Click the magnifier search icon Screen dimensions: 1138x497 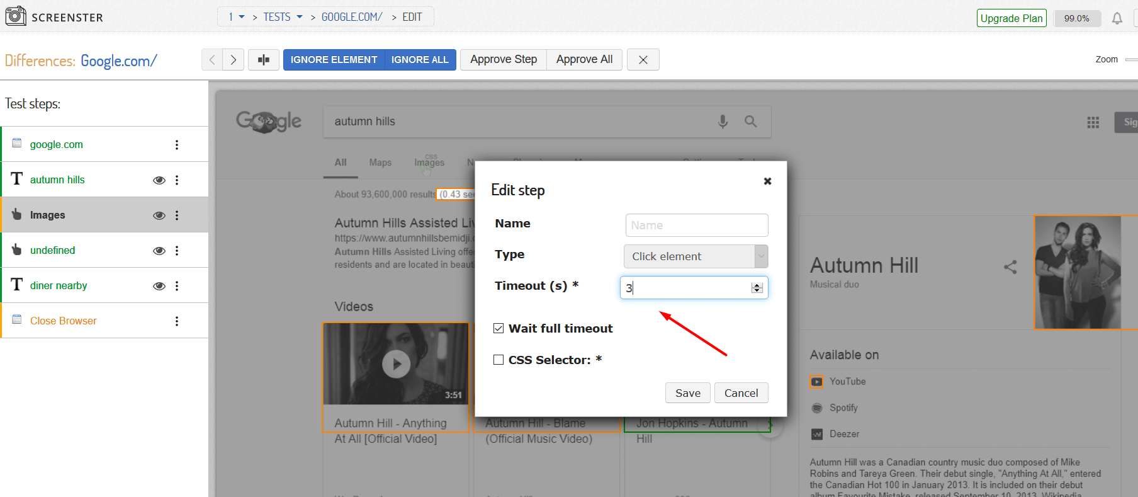(x=750, y=122)
